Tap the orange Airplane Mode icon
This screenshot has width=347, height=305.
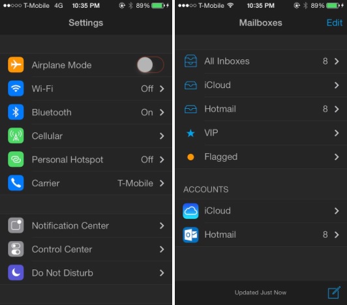[x=16, y=65]
